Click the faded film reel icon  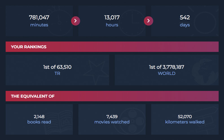[x=131, y=121]
